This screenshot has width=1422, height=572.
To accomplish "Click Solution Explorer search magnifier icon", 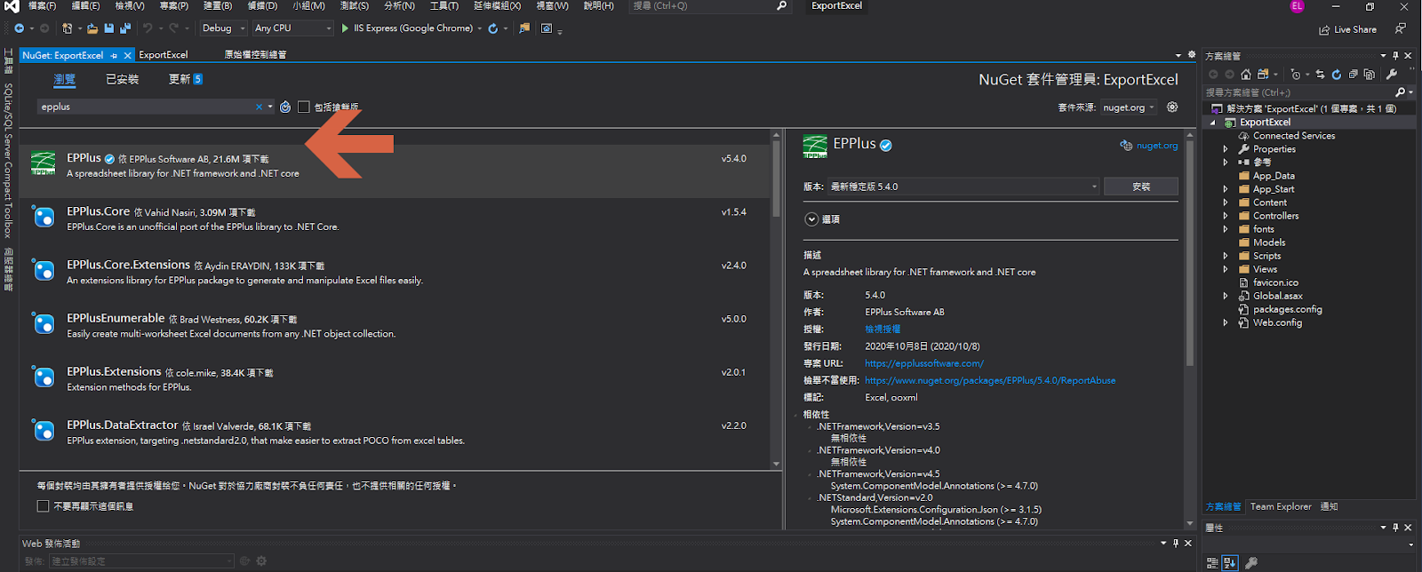I will pyautogui.click(x=1400, y=92).
